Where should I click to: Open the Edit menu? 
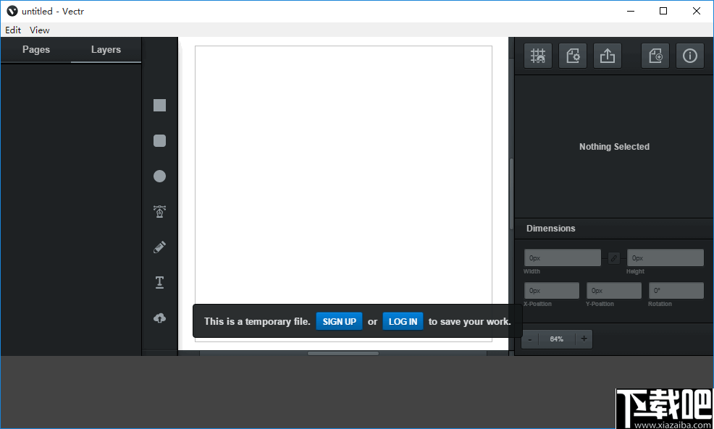13,30
